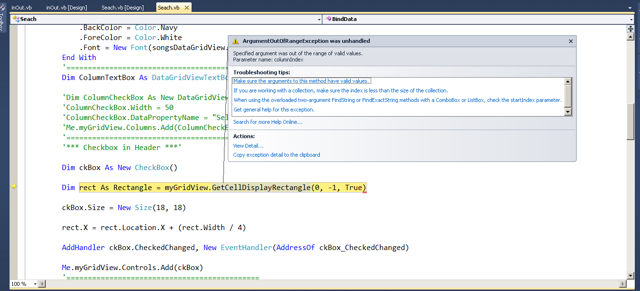Image resolution: width=640 pixels, height=291 pixels.
Task: Click 'Parameter name: columnIndex' text in popup
Action: [x=268, y=60]
